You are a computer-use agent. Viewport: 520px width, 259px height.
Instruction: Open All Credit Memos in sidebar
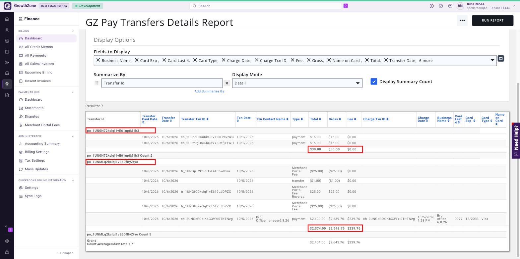pyautogui.click(x=39, y=47)
